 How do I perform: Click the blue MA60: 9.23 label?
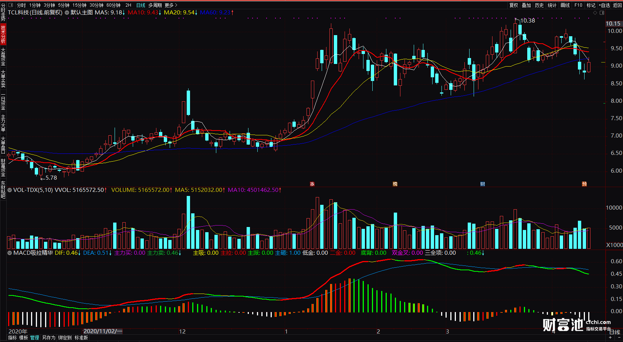coord(217,13)
